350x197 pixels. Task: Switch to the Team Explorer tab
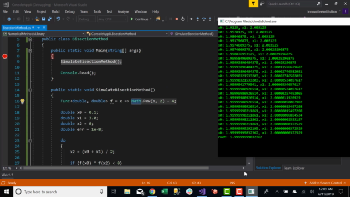(x=294, y=168)
